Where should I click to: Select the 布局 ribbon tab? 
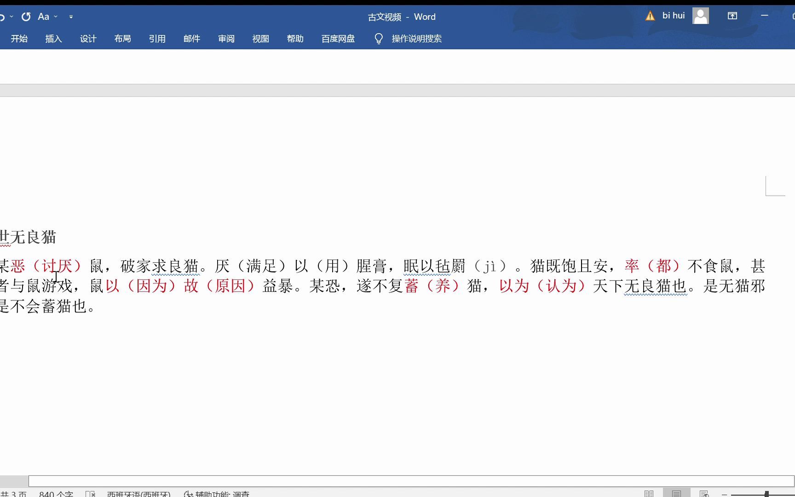click(x=122, y=39)
